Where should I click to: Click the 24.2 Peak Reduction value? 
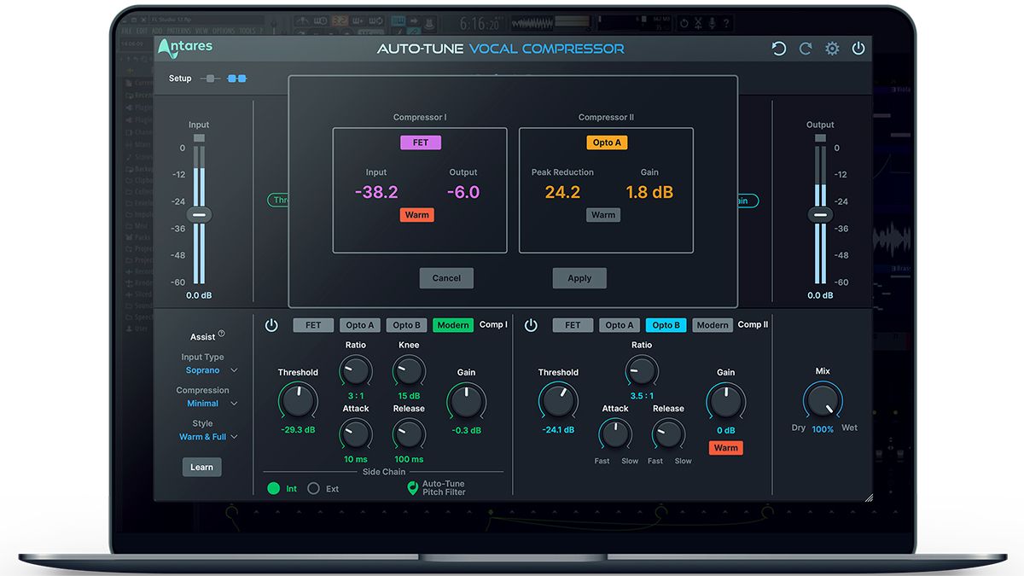[562, 192]
